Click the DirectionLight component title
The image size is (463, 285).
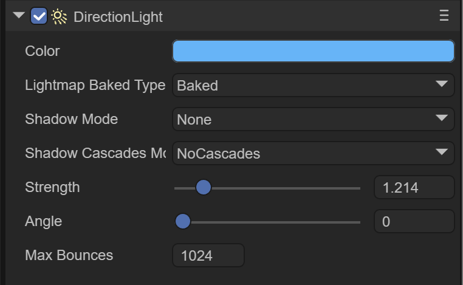tap(118, 17)
